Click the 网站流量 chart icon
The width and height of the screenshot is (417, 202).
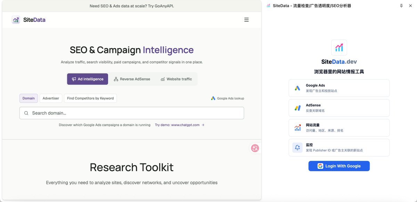coord(297,128)
